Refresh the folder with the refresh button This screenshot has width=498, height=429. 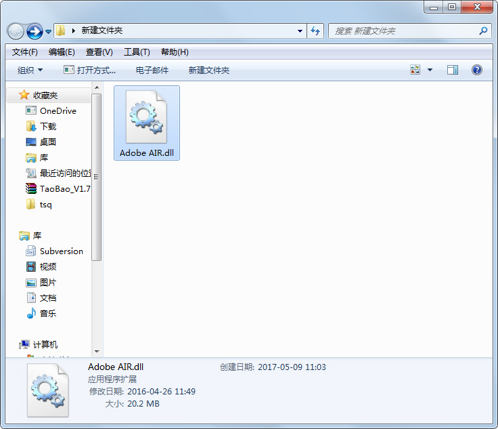tap(315, 31)
